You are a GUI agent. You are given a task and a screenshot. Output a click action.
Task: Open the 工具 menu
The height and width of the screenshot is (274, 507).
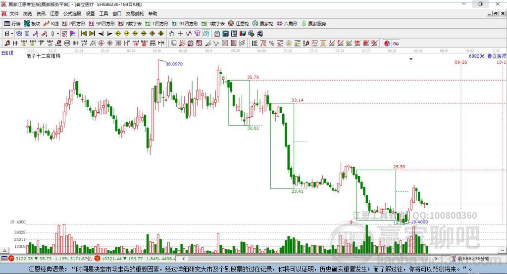click(103, 13)
